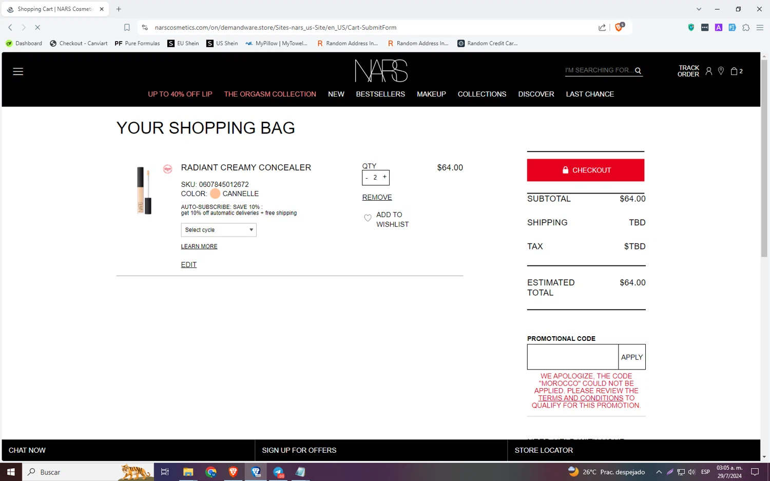Click the Cannelle color swatch
Viewport: 770px width, 481px height.
215,194
